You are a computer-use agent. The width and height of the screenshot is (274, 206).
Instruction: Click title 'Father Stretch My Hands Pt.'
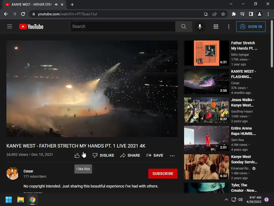pos(244,46)
